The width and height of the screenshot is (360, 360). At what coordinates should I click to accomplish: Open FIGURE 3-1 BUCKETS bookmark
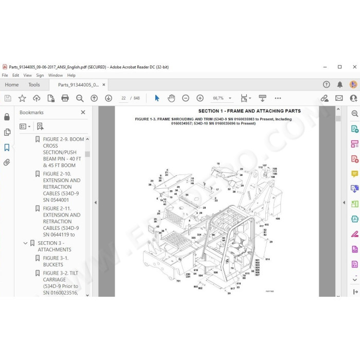tap(56, 261)
